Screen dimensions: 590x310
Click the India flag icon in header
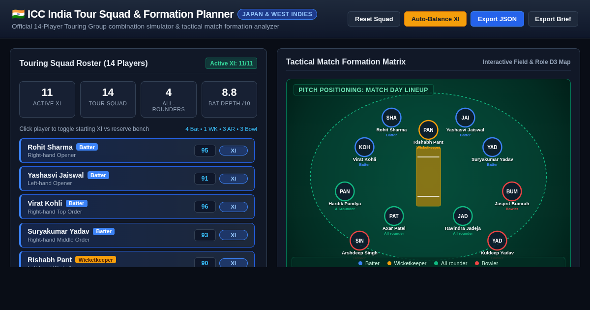pos(18,14)
